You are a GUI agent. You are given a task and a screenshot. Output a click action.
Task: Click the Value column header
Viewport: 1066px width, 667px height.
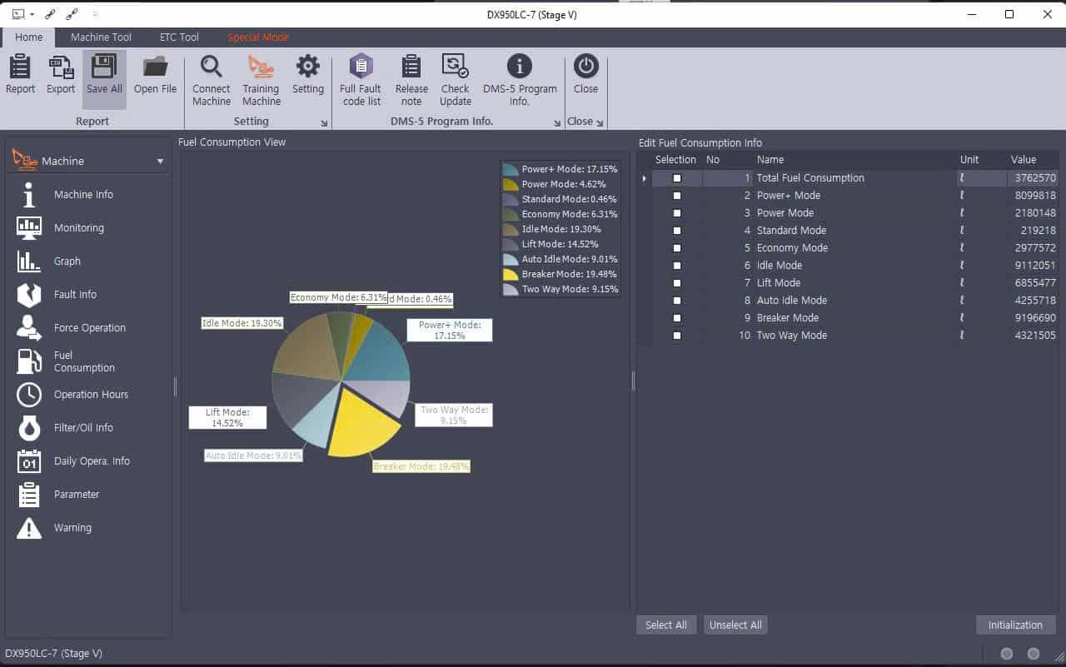tap(1024, 160)
